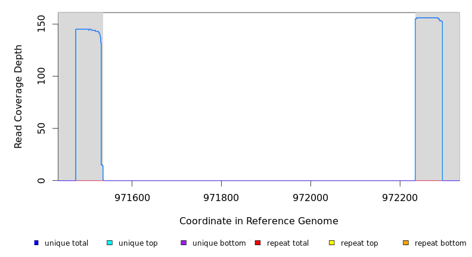Screen dimensions: 472x257
Task: Click the 'unique bottom' legend text
Action: pyautogui.click(x=219, y=243)
